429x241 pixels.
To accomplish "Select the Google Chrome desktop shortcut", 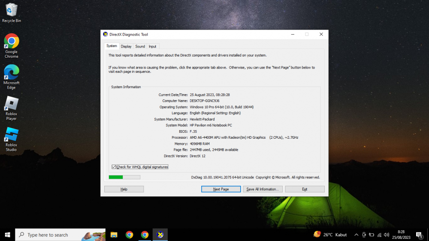I will [11, 46].
